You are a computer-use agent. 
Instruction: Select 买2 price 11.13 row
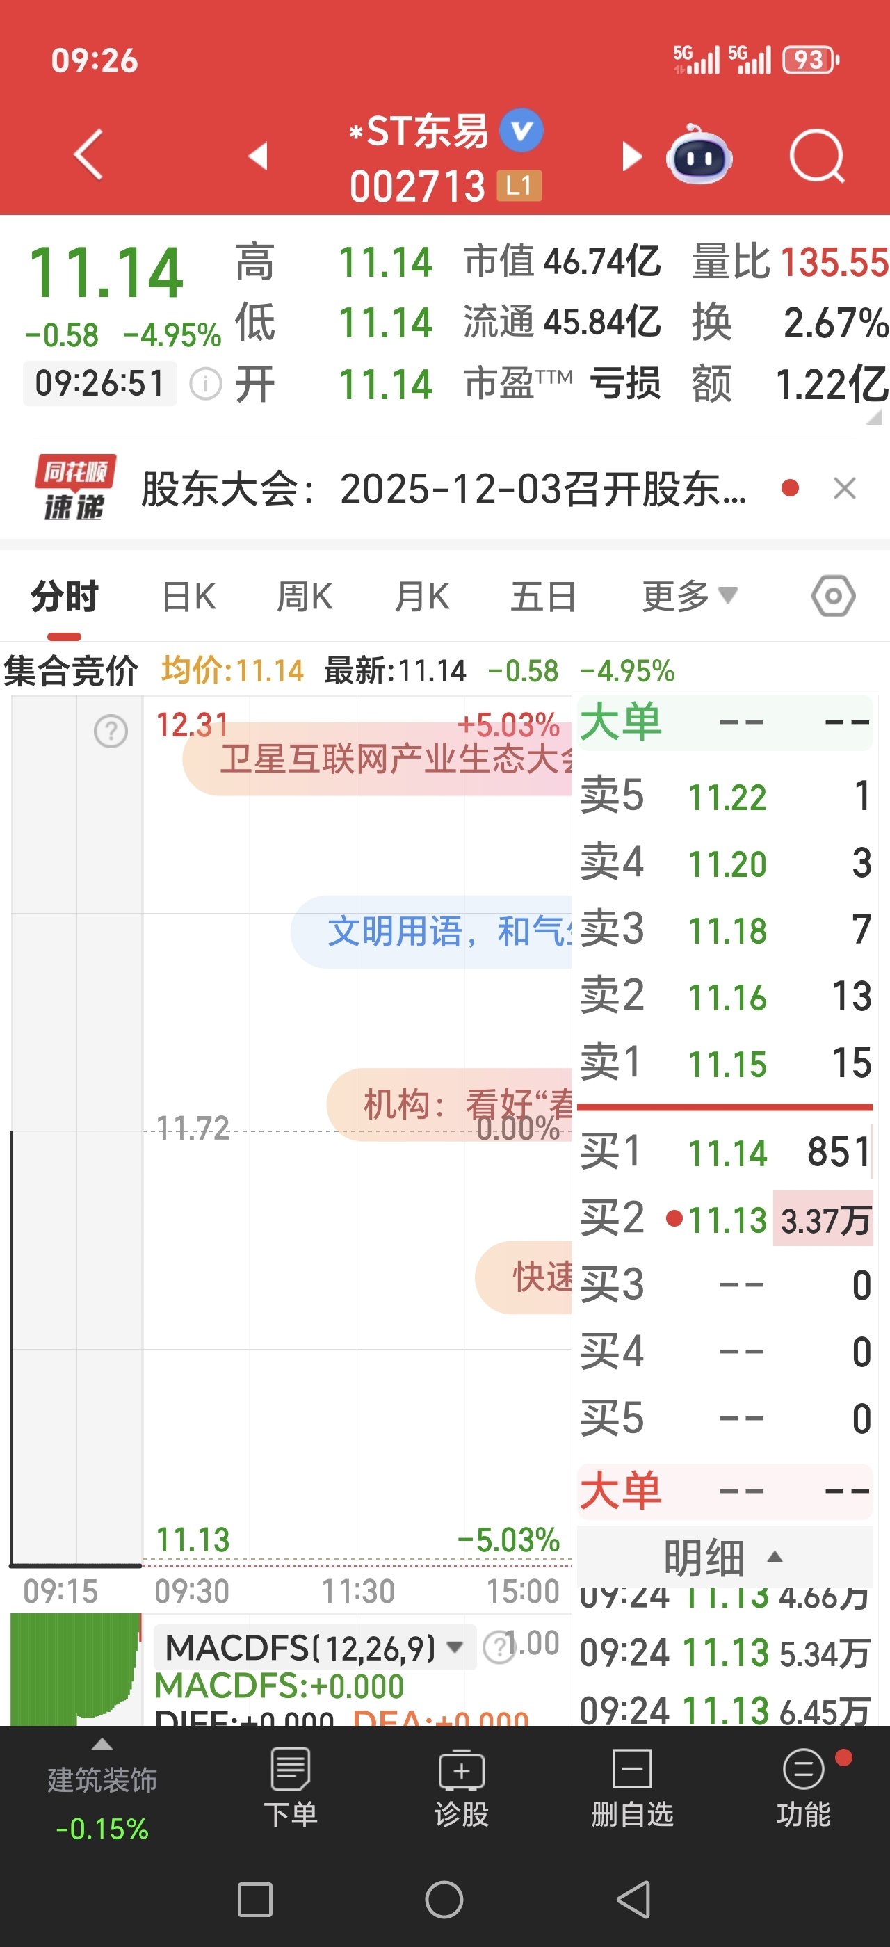pos(725,1219)
